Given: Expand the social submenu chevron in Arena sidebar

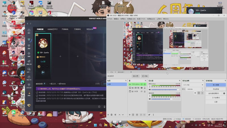Looking at the screenshot, I should pos(30,72).
